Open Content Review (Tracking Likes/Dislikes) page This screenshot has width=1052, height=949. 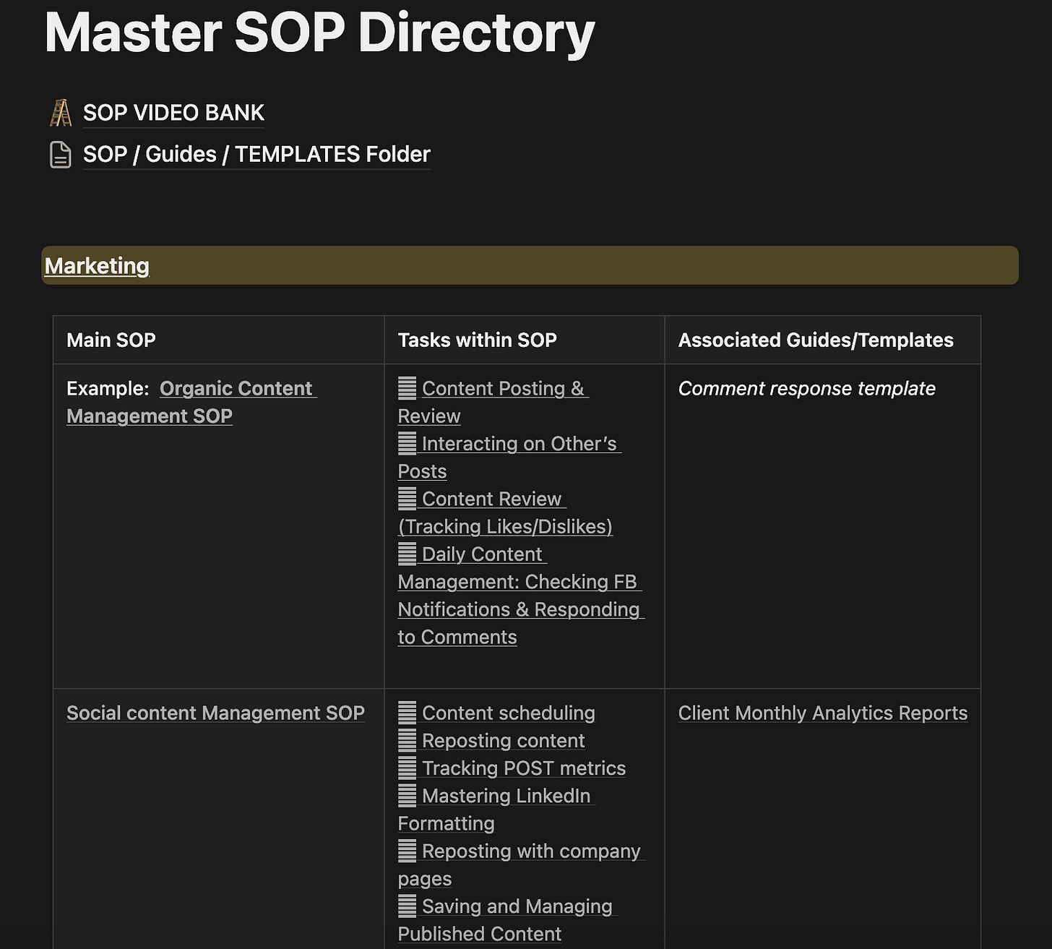click(505, 513)
